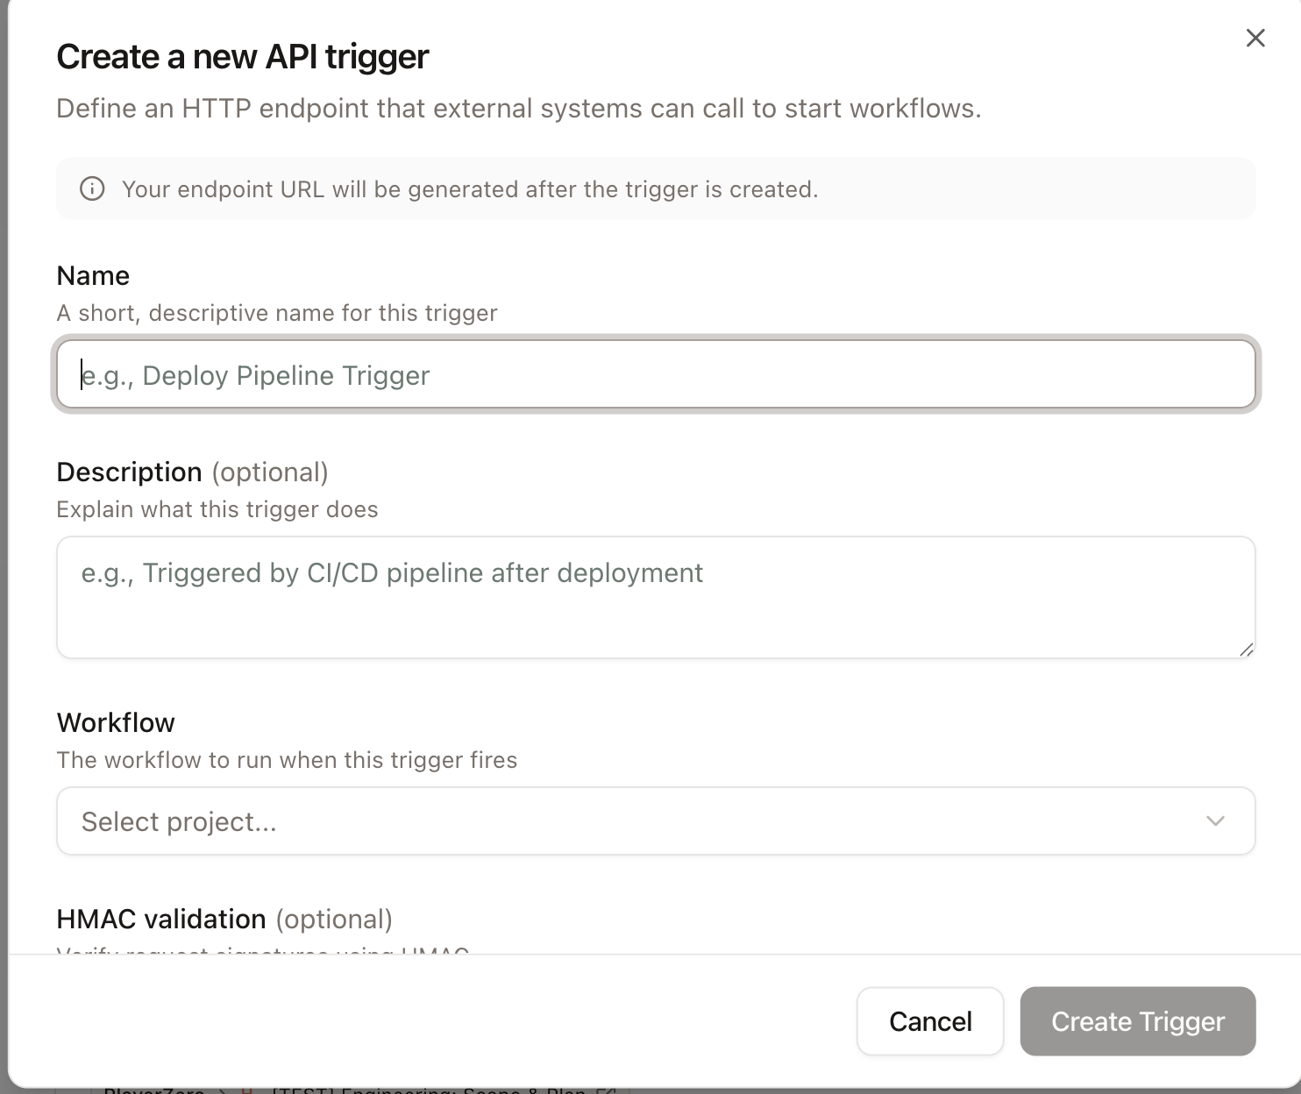
Task: Grab the Description textarea resize handle
Action: pyautogui.click(x=1246, y=649)
